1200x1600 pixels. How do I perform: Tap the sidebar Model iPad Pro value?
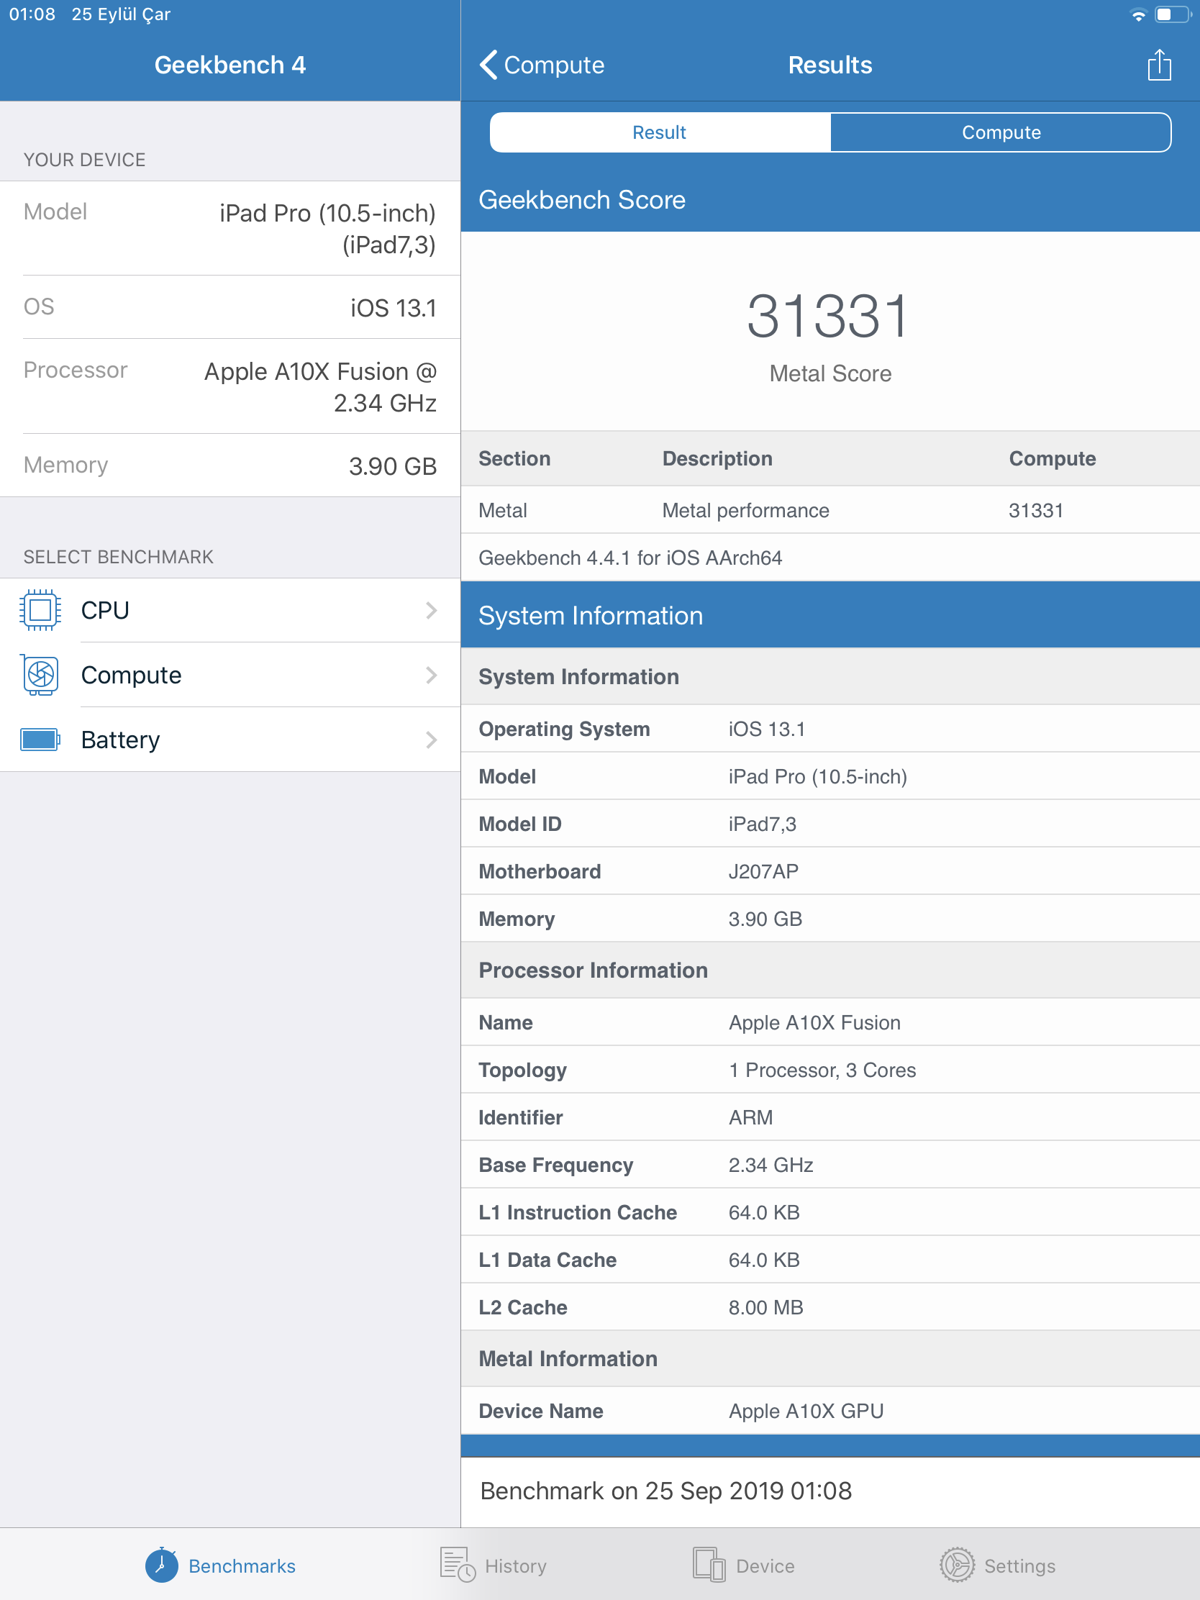tap(327, 229)
